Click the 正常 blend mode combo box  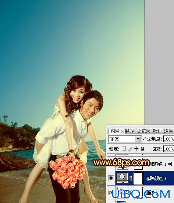click(x=125, y=139)
